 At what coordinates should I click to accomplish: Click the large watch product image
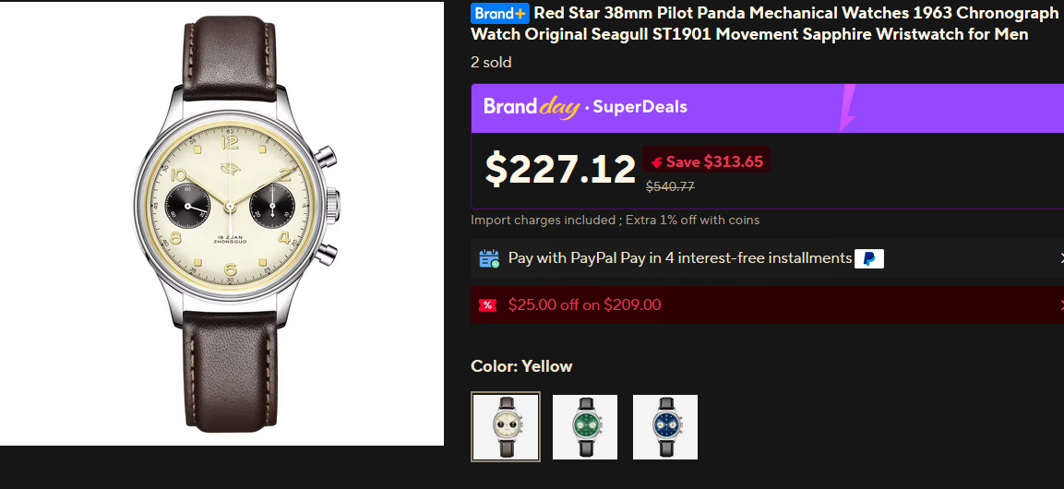[x=221, y=223]
